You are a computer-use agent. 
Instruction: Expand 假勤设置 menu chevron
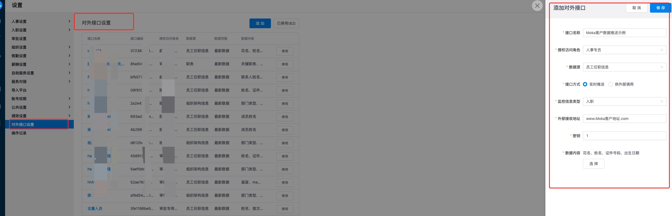[x=69, y=56]
